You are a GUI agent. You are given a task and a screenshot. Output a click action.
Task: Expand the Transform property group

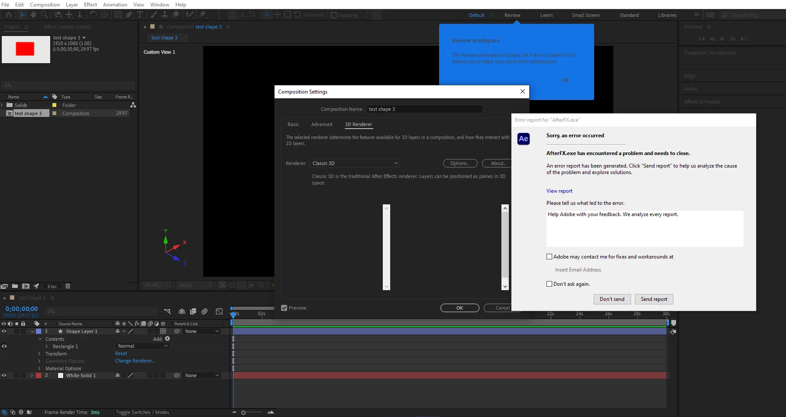click(39, 354)
